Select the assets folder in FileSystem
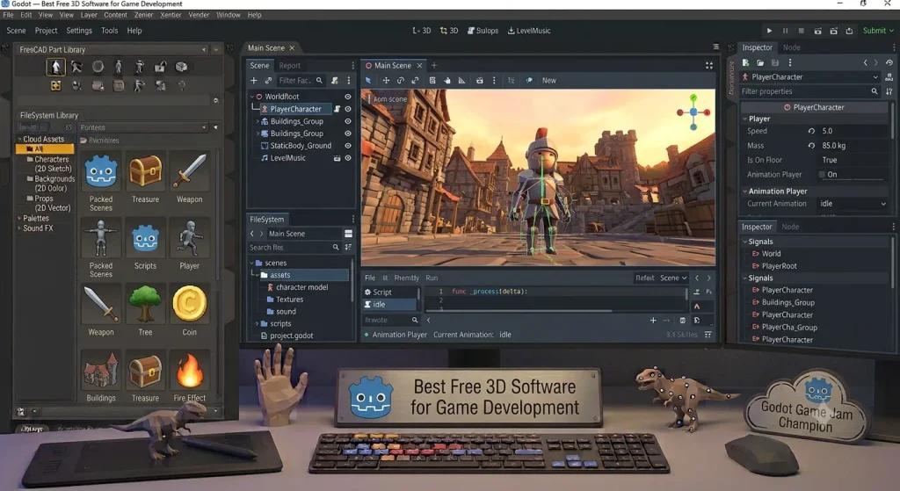 (305, 275)
